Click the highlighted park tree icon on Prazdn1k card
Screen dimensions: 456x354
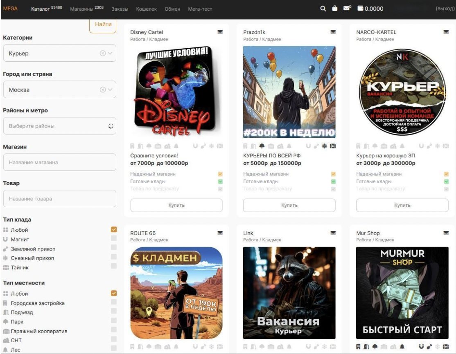point(262,146)
